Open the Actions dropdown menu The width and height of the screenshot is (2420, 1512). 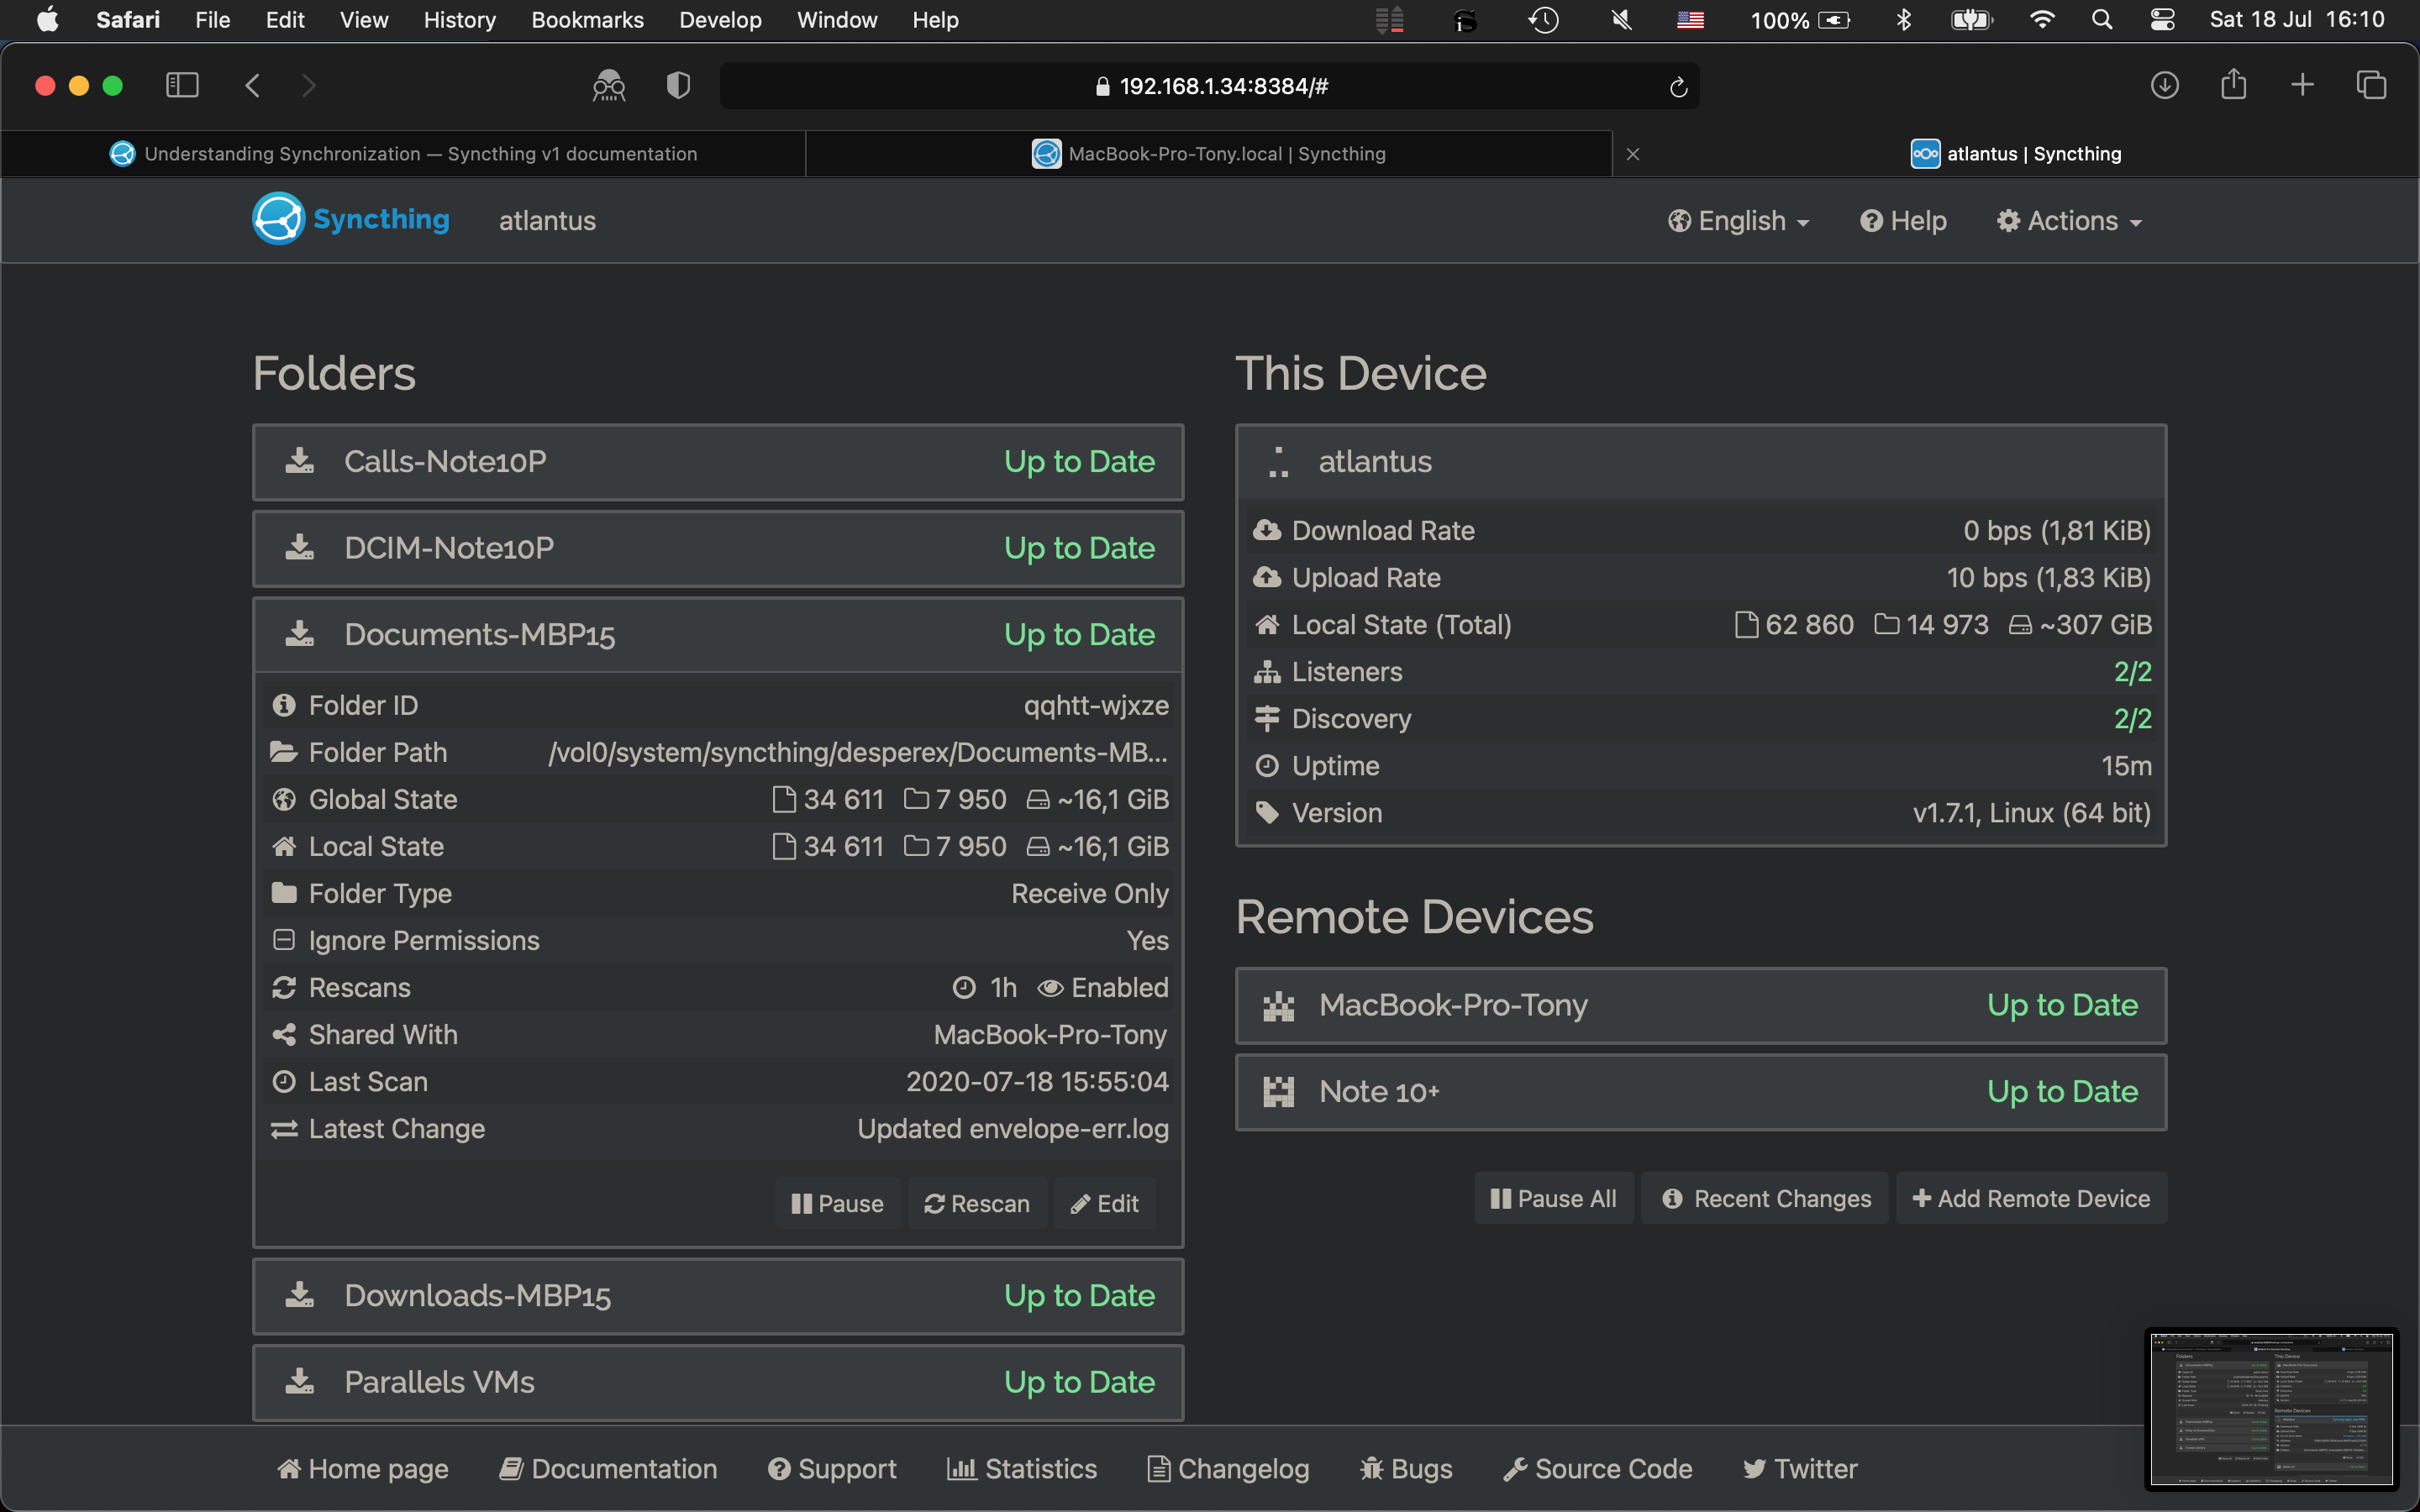[x=2069, y=221]
